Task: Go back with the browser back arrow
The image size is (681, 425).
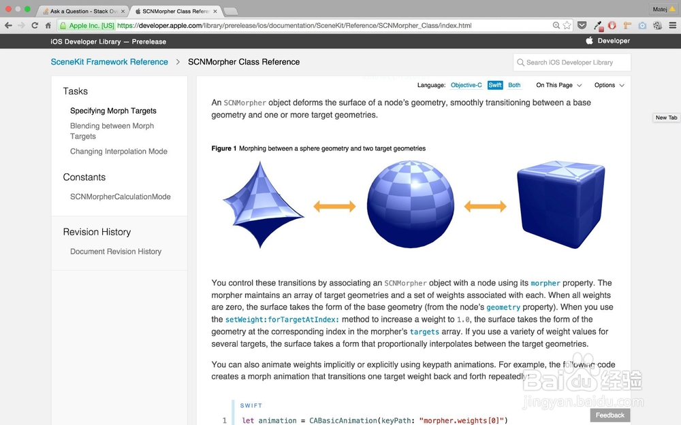Action: tap(8, 26)
